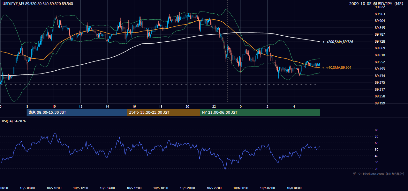Click the 10/5 22:00 bottom time label
This screenshot has height=191, width=408.
[x=214, y=188]
